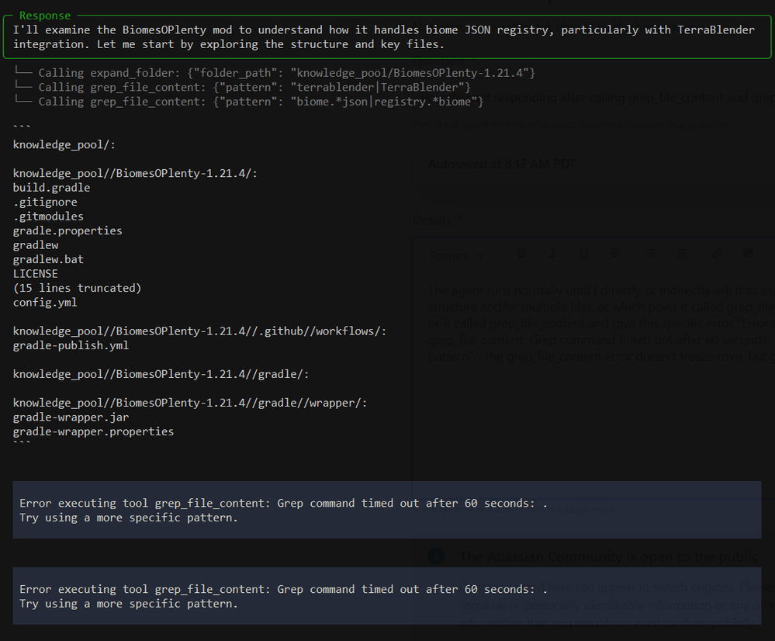Open the faded Learn more link
The image size is (775, 641).
[590, 509]
